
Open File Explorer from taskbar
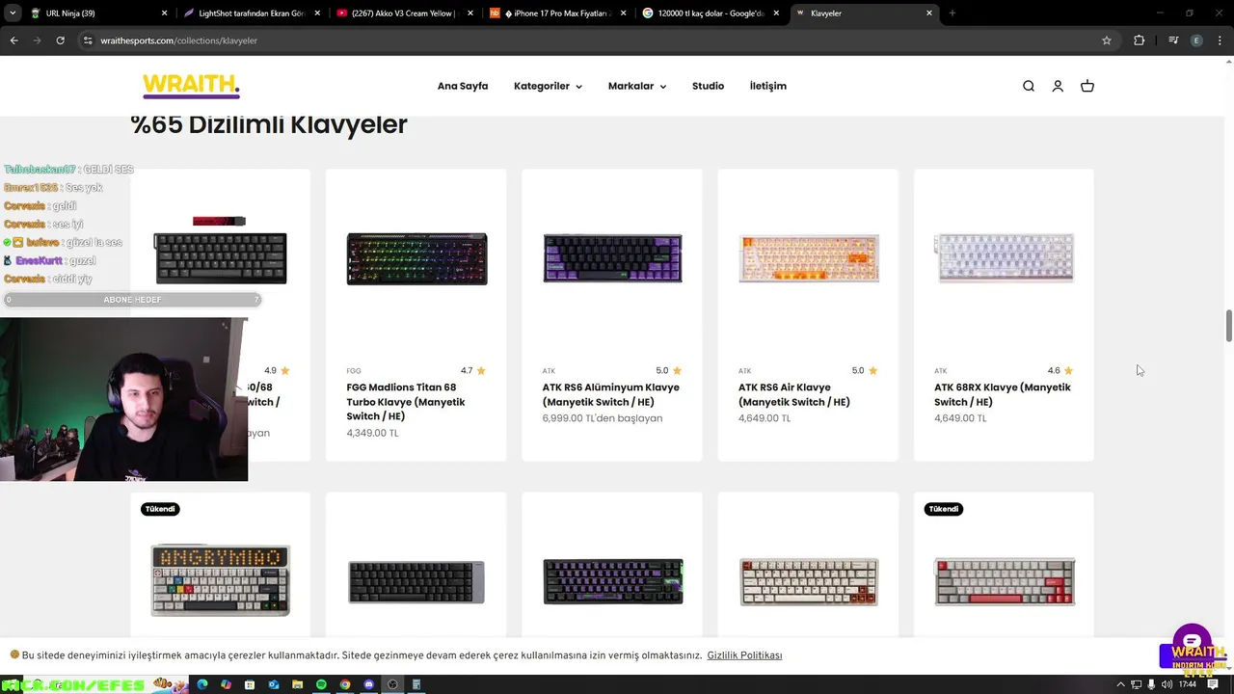[297, 684]
